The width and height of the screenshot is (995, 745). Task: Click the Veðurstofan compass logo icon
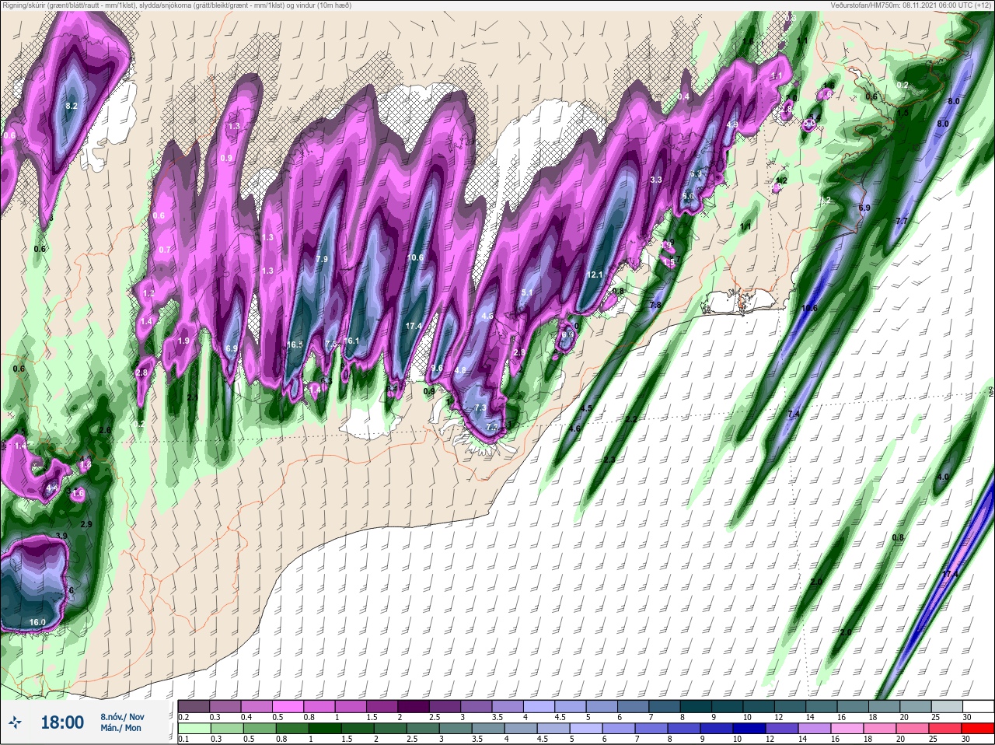pos(16,722)
